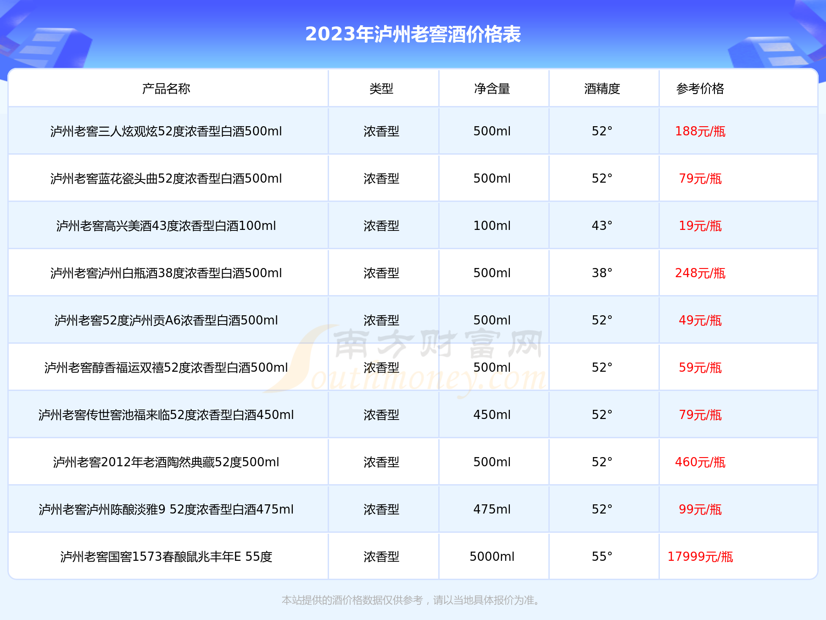The height and width of the screenshot is (620, 826).
Task: Click the price 19元/瓶
Action: tap(700, 226)
